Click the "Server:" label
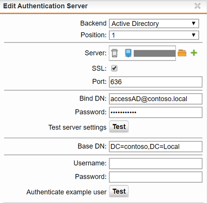207x203 pixels. (x=96, y=53)
